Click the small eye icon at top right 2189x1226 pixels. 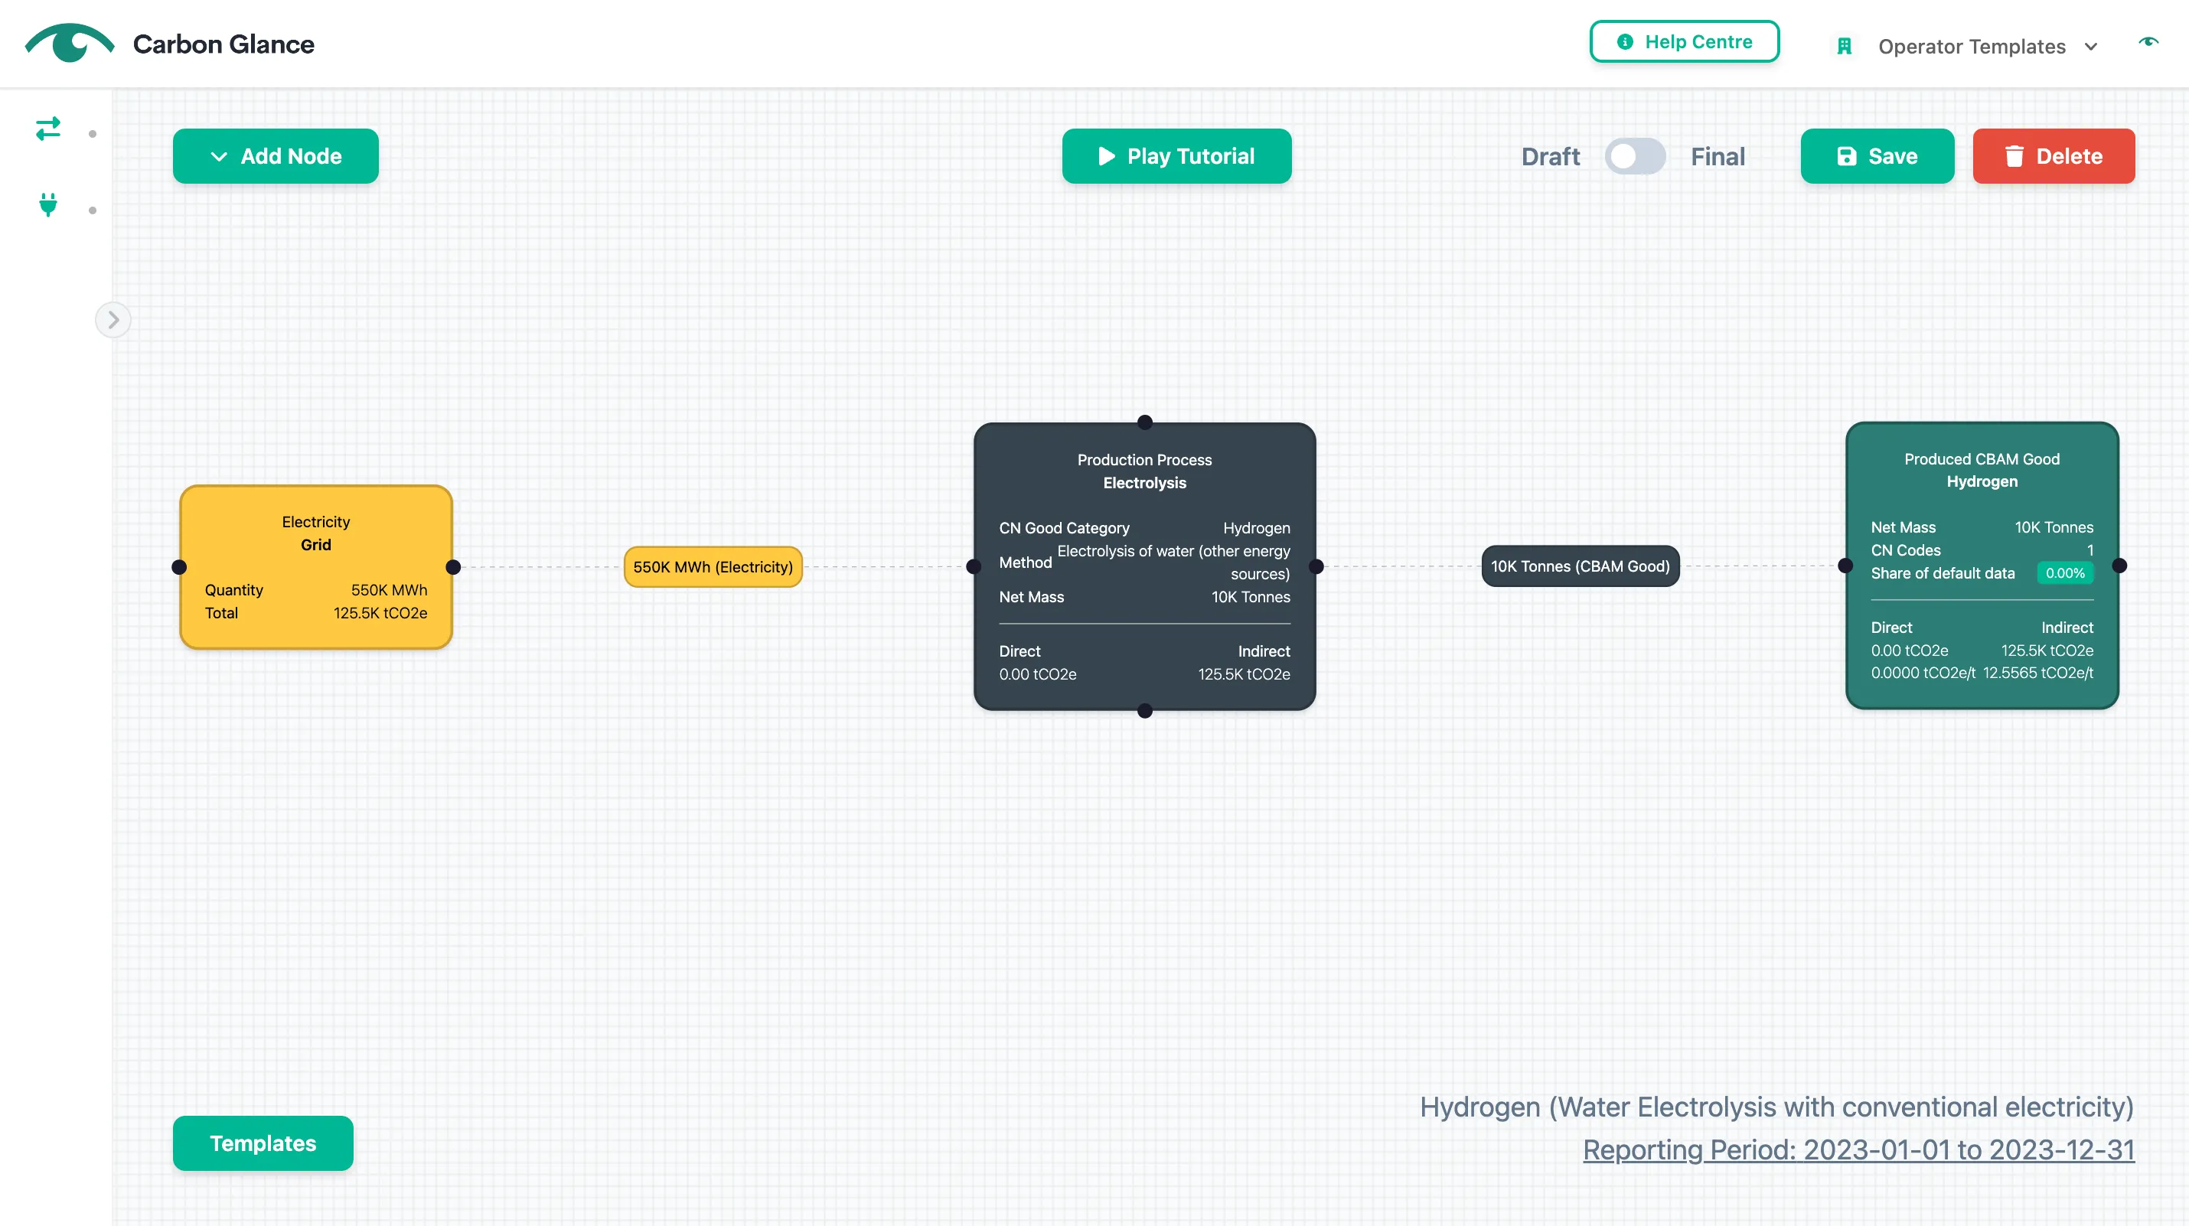click(x=2148, y=41)
